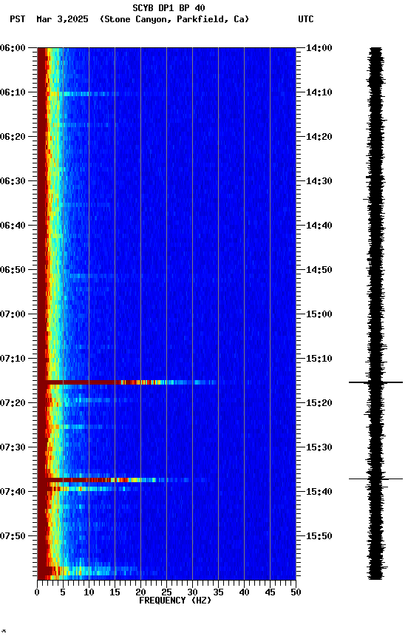This screenshot has width=408, height=639.
Task: Click the "07:00" PST time label
Action: tap(13, 314)
